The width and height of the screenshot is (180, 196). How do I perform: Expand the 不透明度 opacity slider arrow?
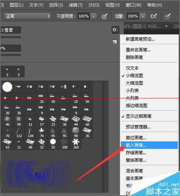[x=94, y=16]
